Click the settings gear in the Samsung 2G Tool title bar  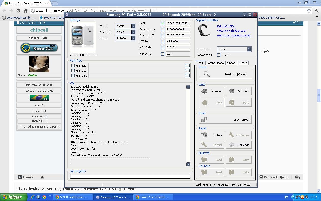67,15
